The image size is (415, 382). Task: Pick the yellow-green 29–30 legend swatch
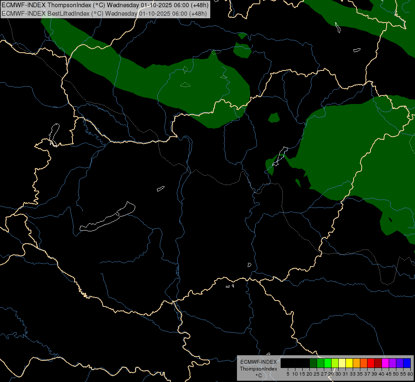(335, 363)
